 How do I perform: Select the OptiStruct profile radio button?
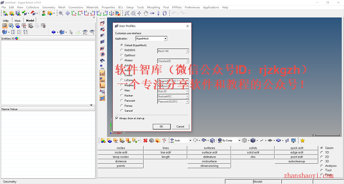121,55
